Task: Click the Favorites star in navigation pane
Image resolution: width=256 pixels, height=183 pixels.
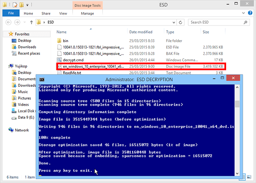Action: 11,34
